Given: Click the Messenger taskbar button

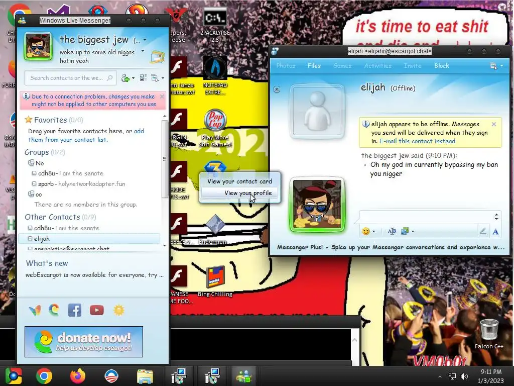Looking at the screenshot, I should 244,376.
